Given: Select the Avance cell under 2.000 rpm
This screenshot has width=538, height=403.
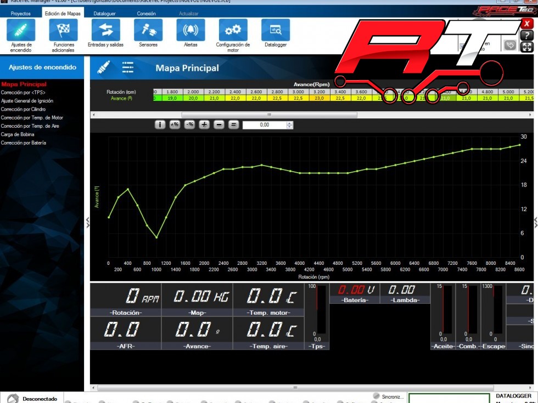Looking at the screenshot, I should tap(193, 98).
